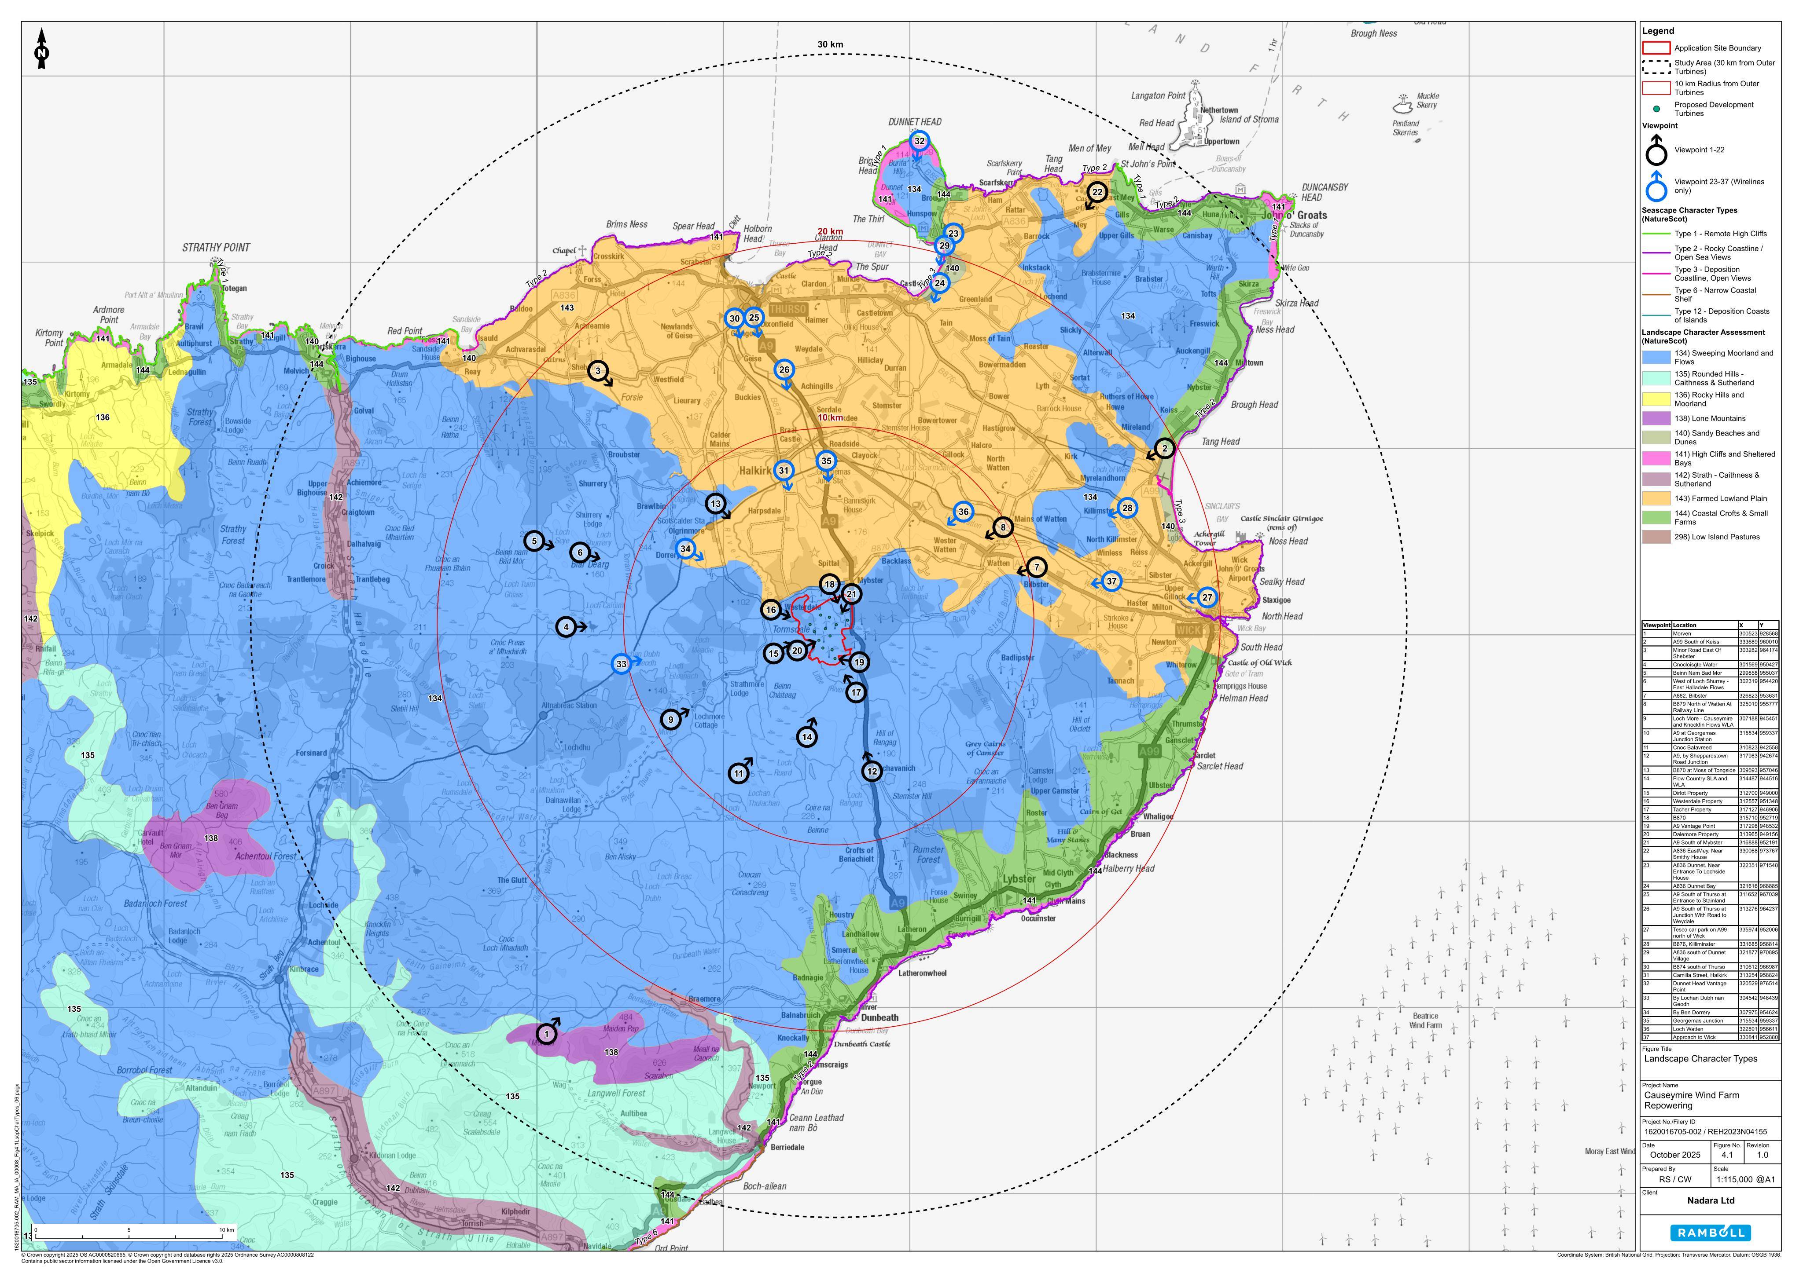Click the Halkirk town label
This screenshot has width=1803, height=1273.
(755, 472)
